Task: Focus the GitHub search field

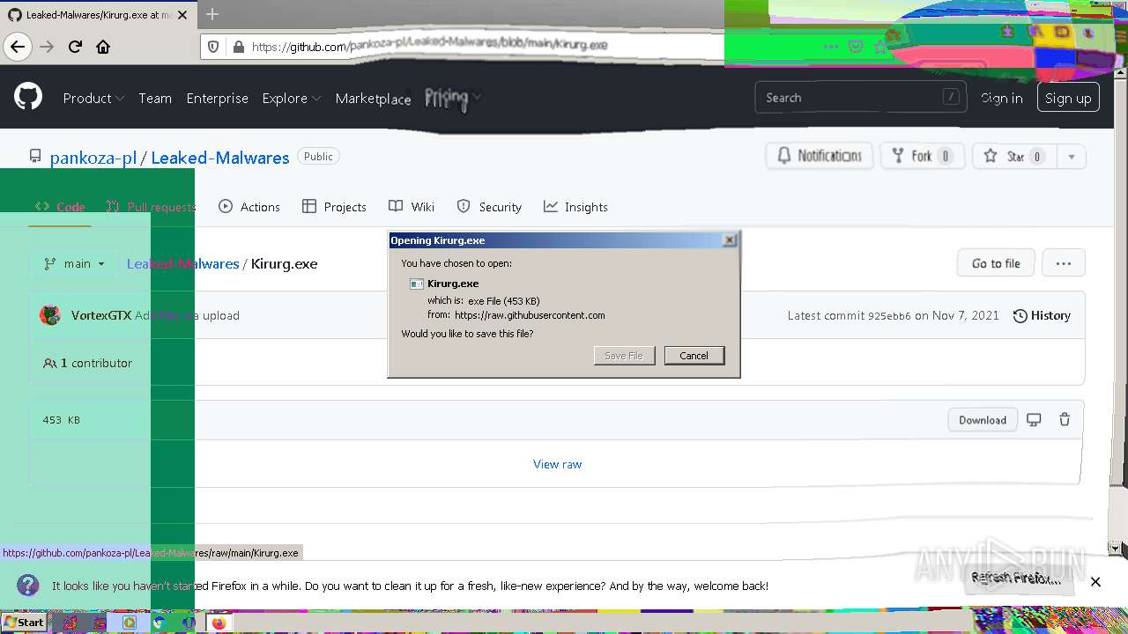Action: coord(860,98)
